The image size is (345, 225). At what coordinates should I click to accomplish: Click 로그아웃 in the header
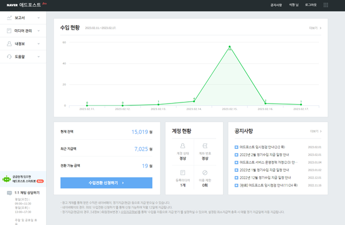310,5
